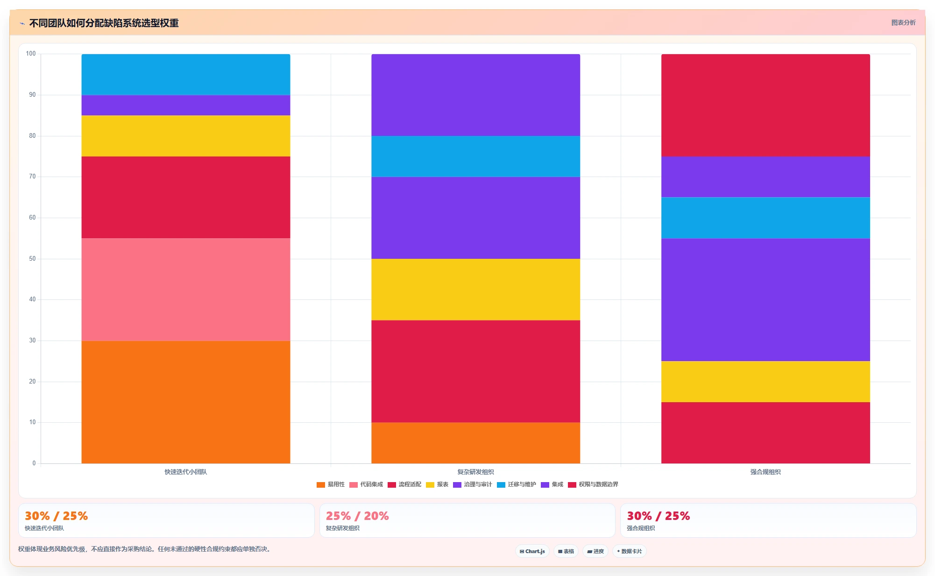Click the Chart.js pill icon

(x=522, y=551)
